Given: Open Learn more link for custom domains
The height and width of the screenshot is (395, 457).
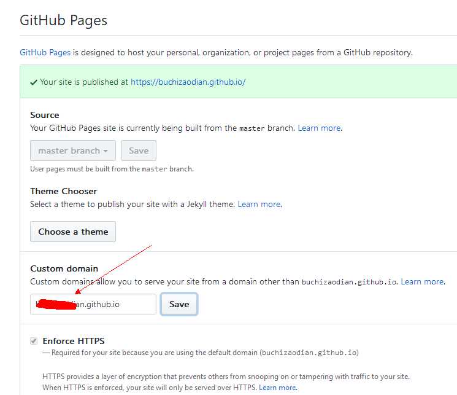Looking at the screenshot, I should pyautogui.click(x=423, y=282).
